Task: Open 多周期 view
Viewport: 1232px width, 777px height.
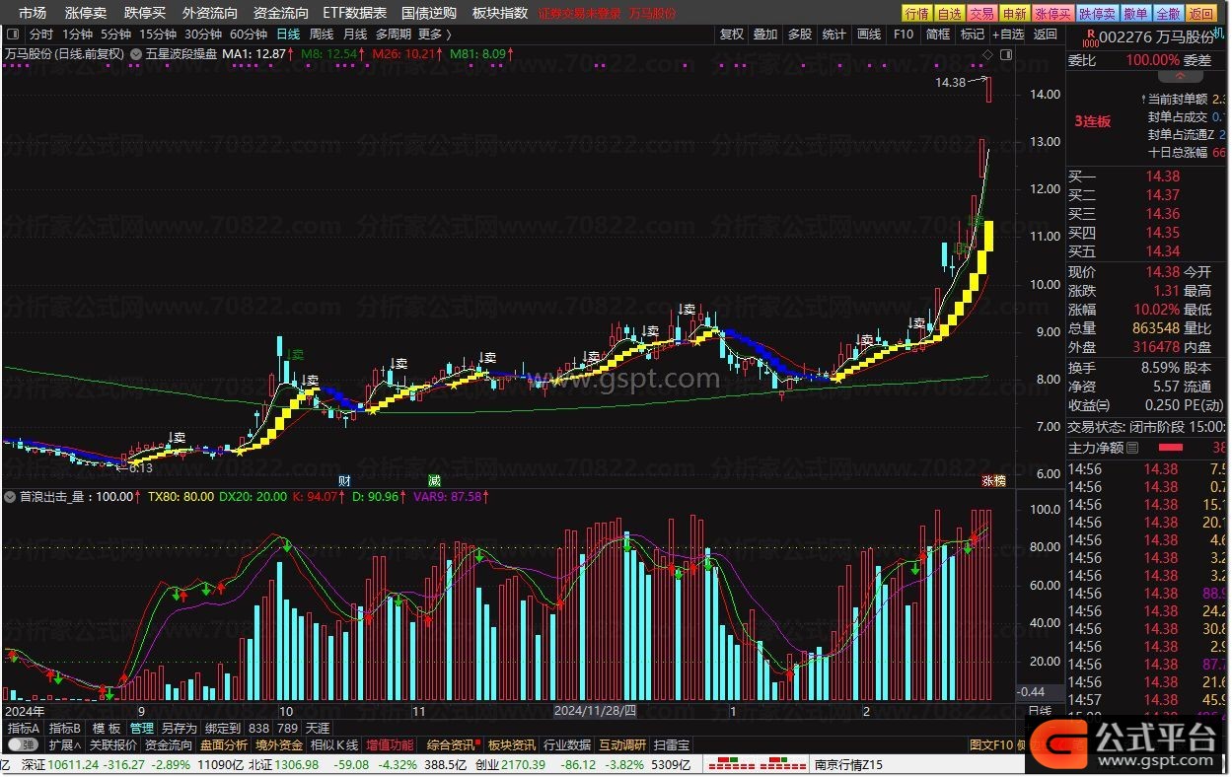Action: pos(393,34)
